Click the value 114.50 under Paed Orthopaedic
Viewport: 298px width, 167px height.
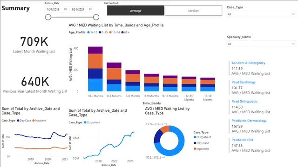click(x=237, y=107)
